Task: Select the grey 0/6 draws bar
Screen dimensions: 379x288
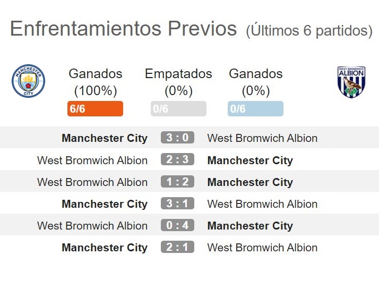Action: [178, 109]
